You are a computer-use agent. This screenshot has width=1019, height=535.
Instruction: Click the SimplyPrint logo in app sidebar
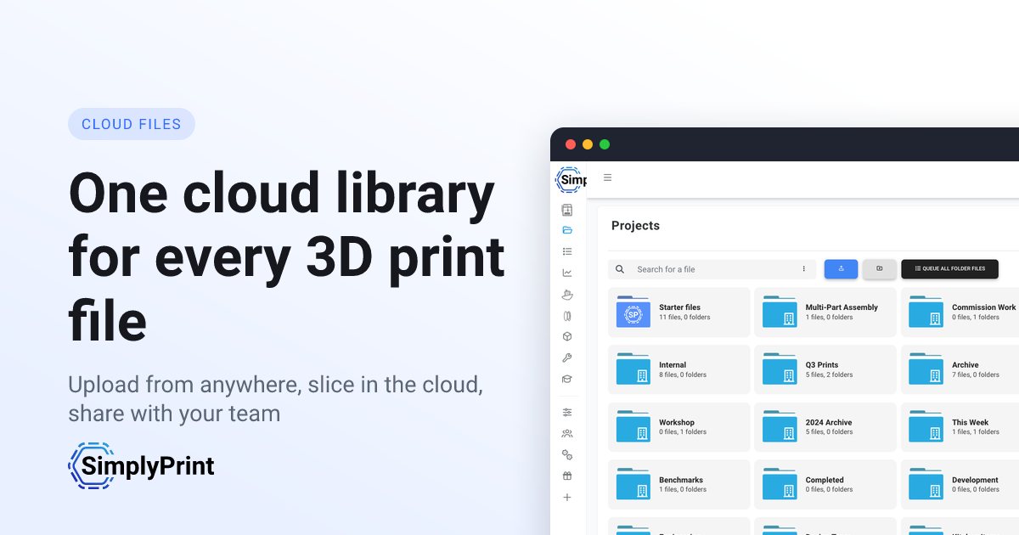[x=571, y=180]
